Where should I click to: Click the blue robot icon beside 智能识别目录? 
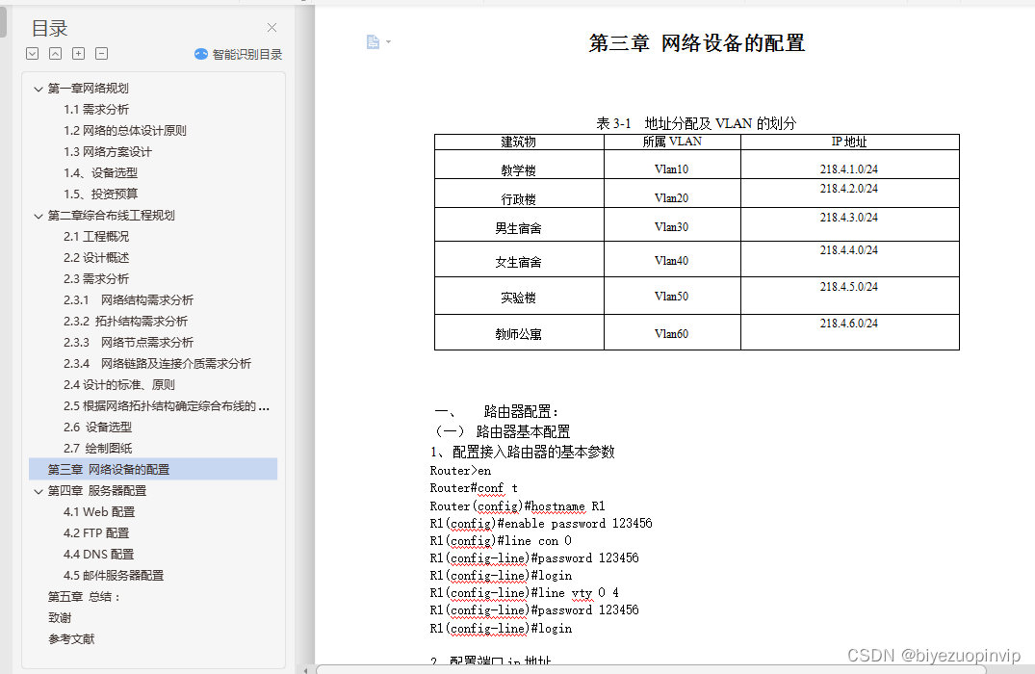[x=201, y=54]
